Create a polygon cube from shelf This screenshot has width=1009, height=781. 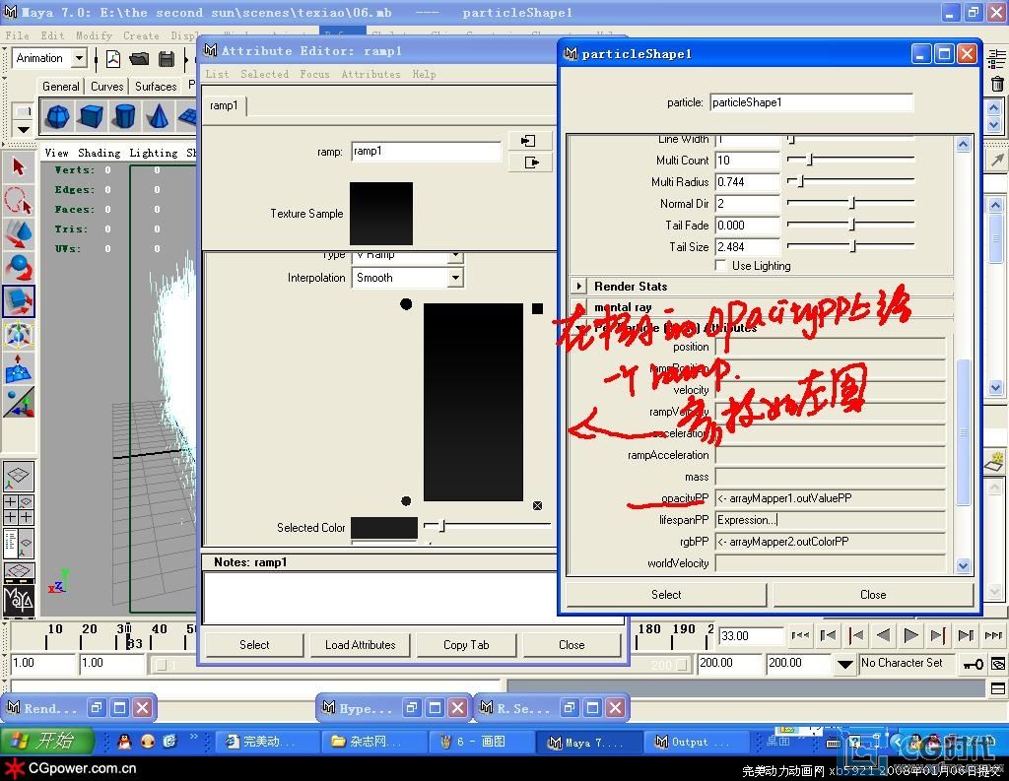point(92,116)
